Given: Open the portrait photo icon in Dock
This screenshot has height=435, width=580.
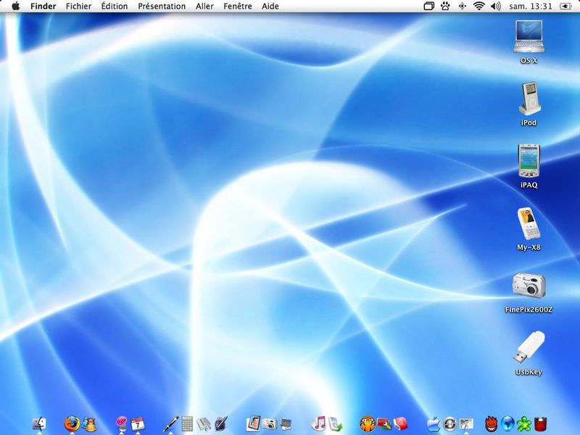Looking at the screenshot, I should click(253, 424).
